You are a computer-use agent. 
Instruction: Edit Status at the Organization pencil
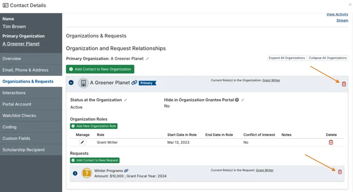(125, 100)
